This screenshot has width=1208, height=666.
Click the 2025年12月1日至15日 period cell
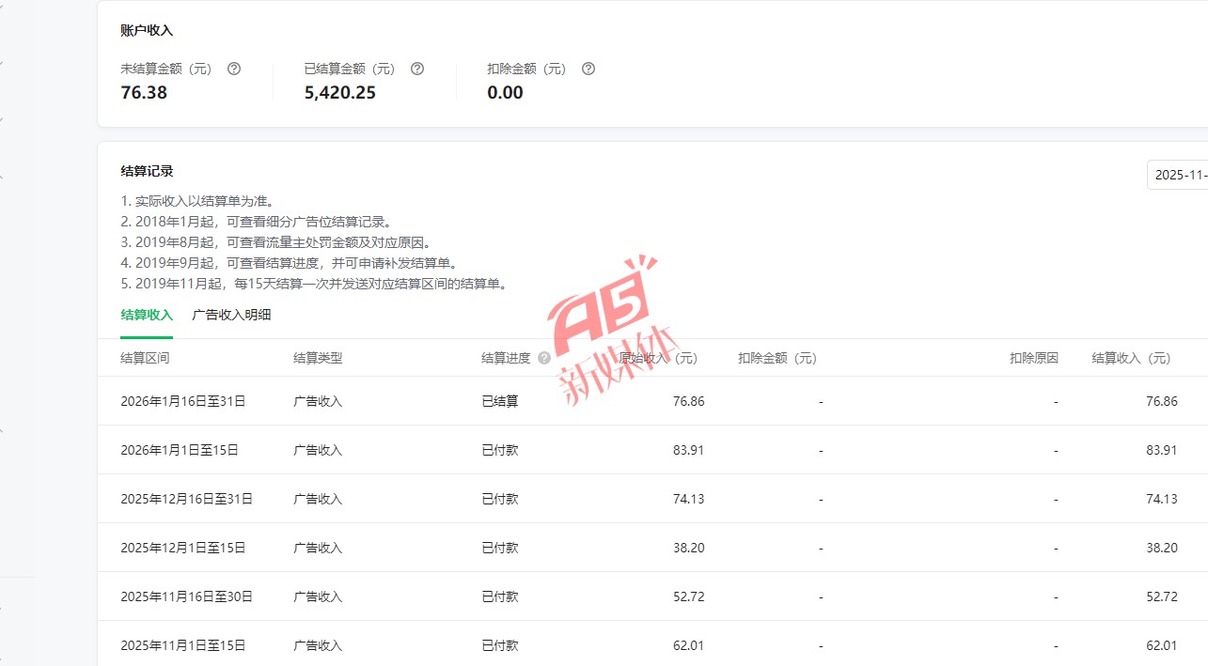182,548
